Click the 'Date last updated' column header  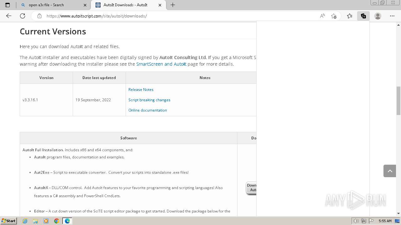99,78
